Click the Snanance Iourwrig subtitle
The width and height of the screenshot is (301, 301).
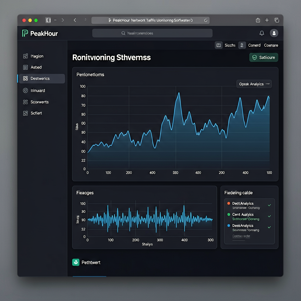tap(246, 208)
